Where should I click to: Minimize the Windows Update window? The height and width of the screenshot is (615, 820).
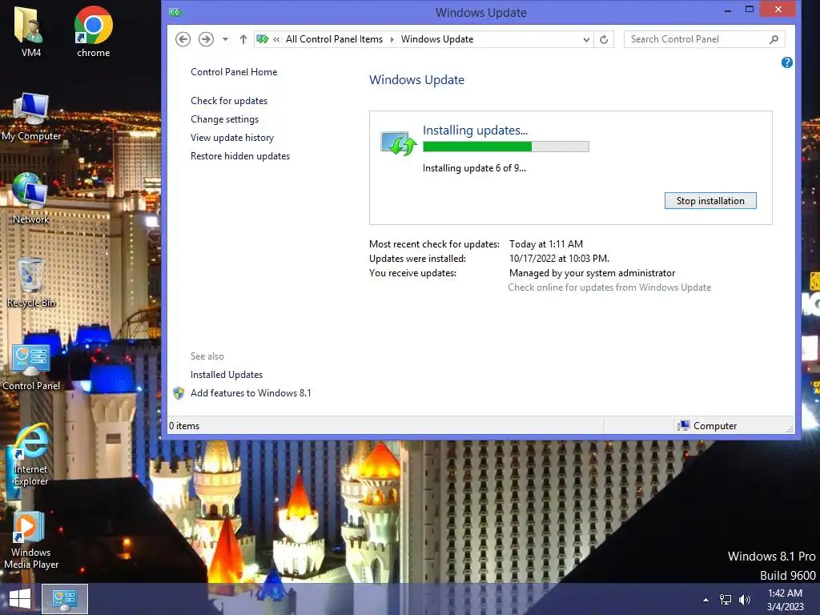click(727, 10)
